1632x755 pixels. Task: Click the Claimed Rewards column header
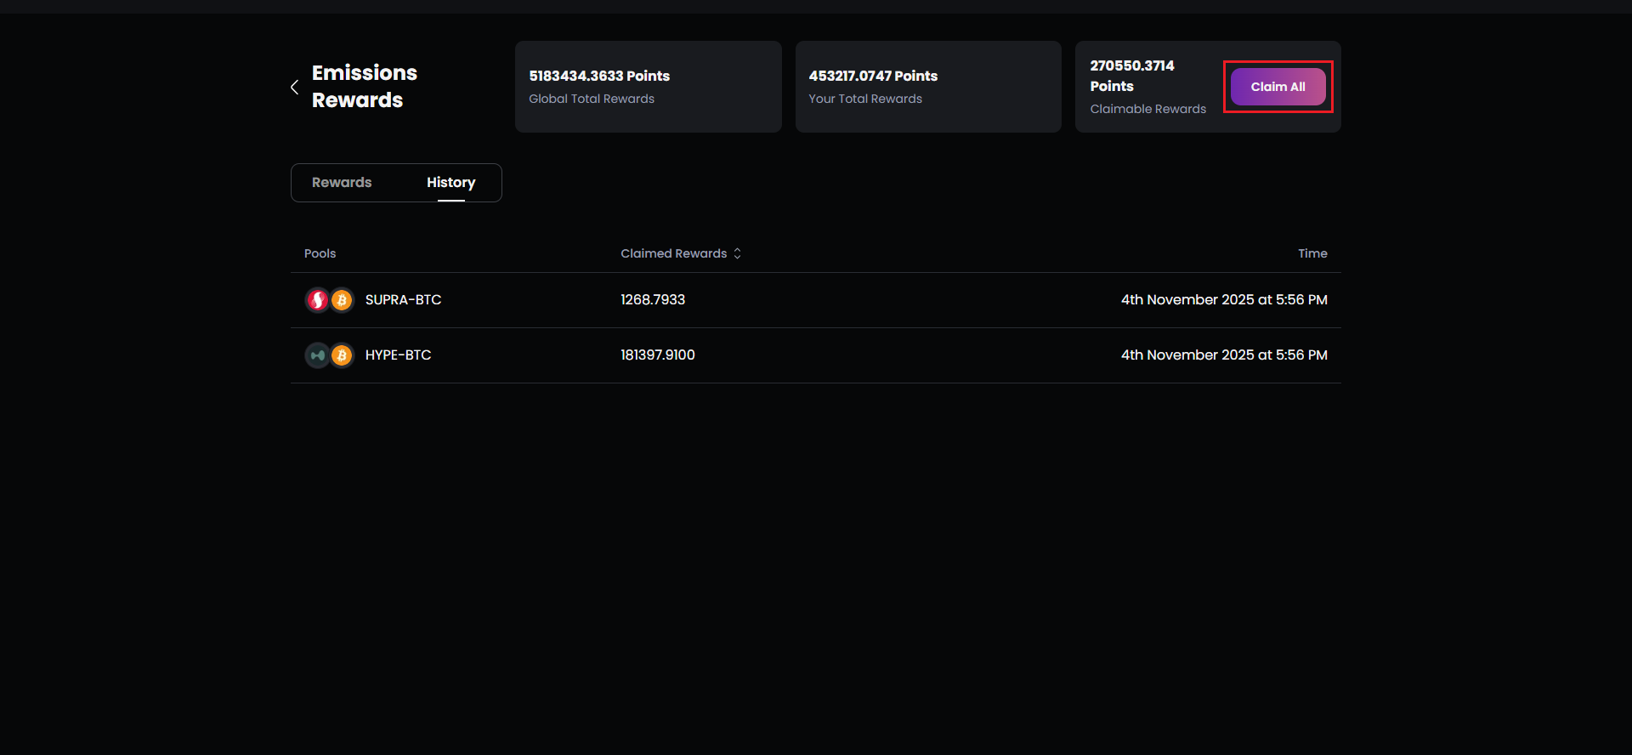pos(673,253)
